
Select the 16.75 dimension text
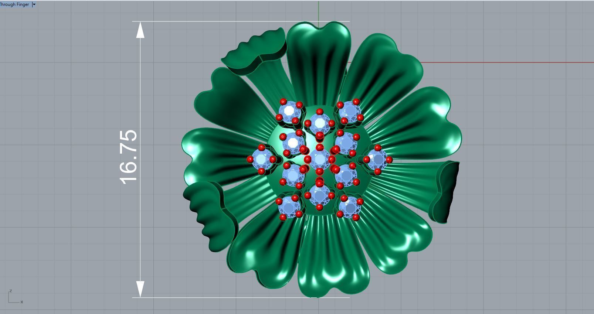tap(129, 157)
